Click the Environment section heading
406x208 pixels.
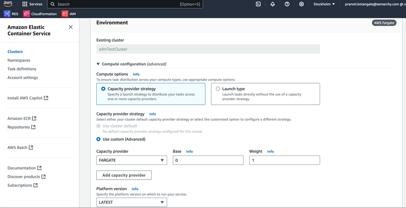coord(112,22)
